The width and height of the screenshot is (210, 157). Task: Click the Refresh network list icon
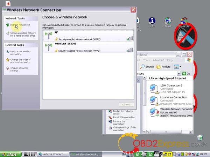pyautogui.click(x=7, y=25)
